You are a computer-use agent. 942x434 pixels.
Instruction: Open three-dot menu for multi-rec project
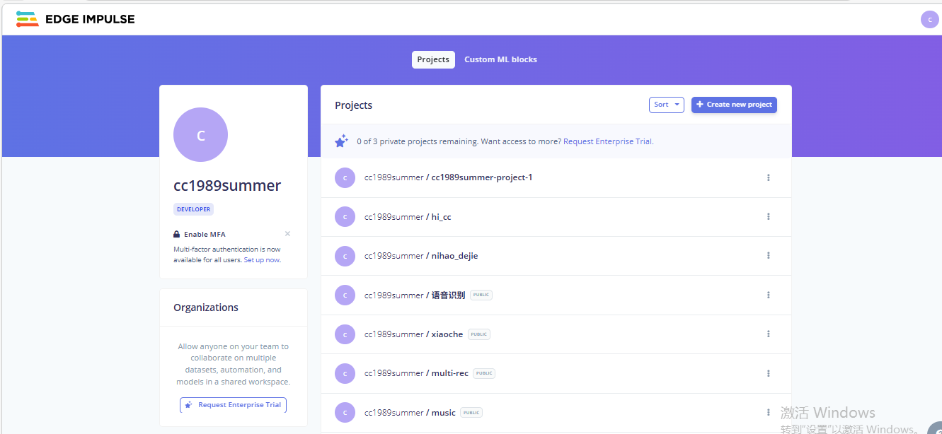pyautogui.click(x=768, y=373)
